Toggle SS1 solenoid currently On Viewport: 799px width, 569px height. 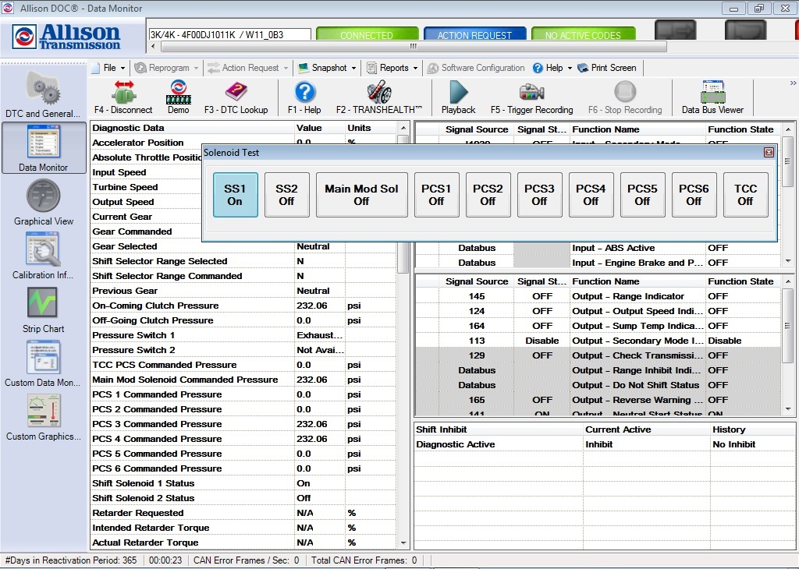(x=235, y=195)
